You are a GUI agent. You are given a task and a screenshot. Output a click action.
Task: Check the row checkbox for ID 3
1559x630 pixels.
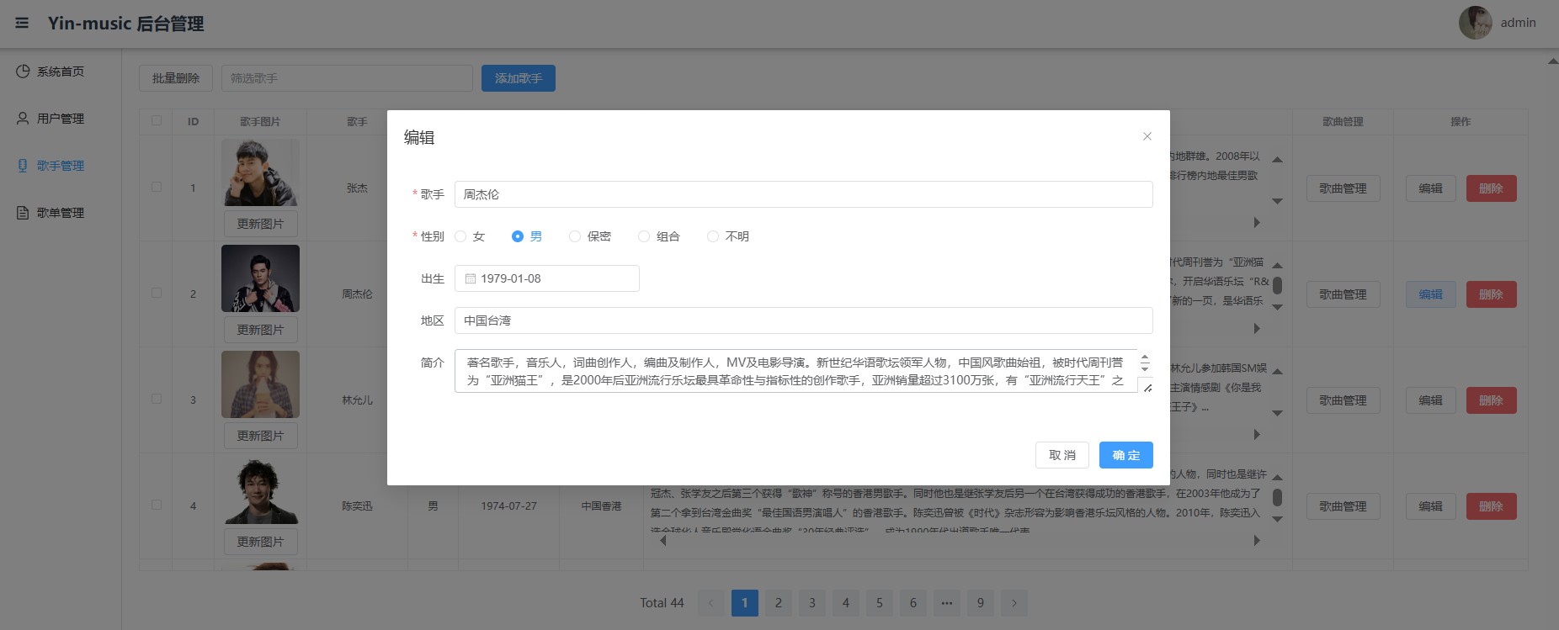[x=157, y=399]
